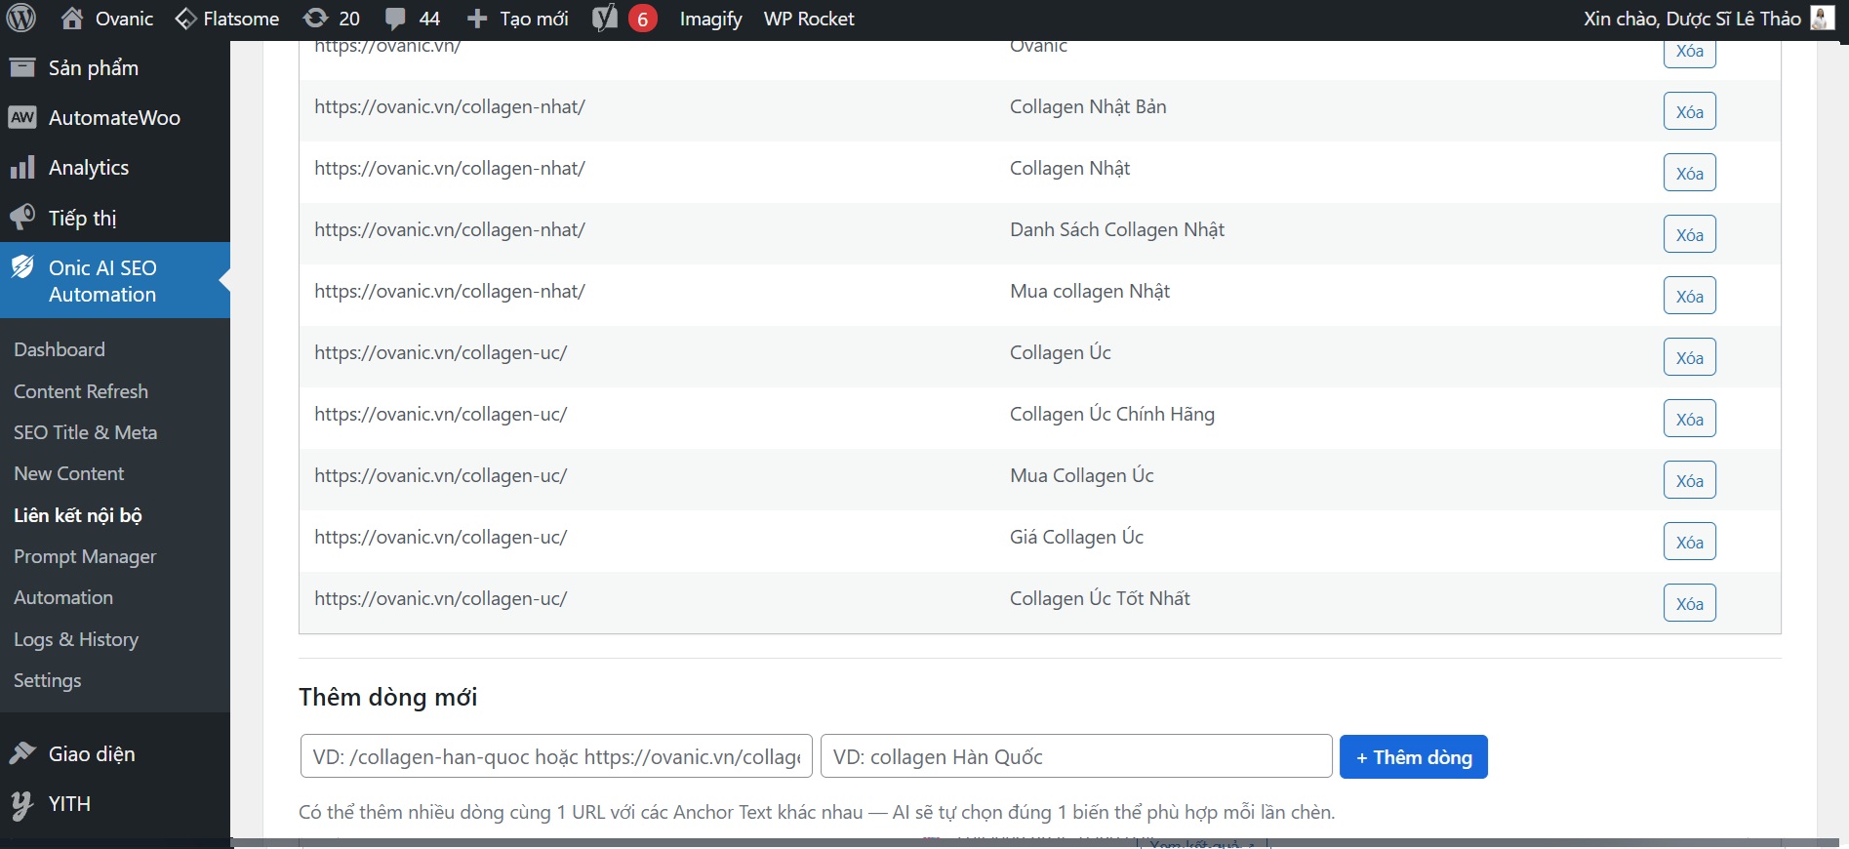1849x849 pixels.
Task: Open SEO Title & Meta
Action: tap(85, 432)
